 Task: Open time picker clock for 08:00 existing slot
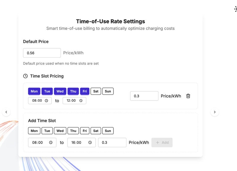tap(47, 101)
